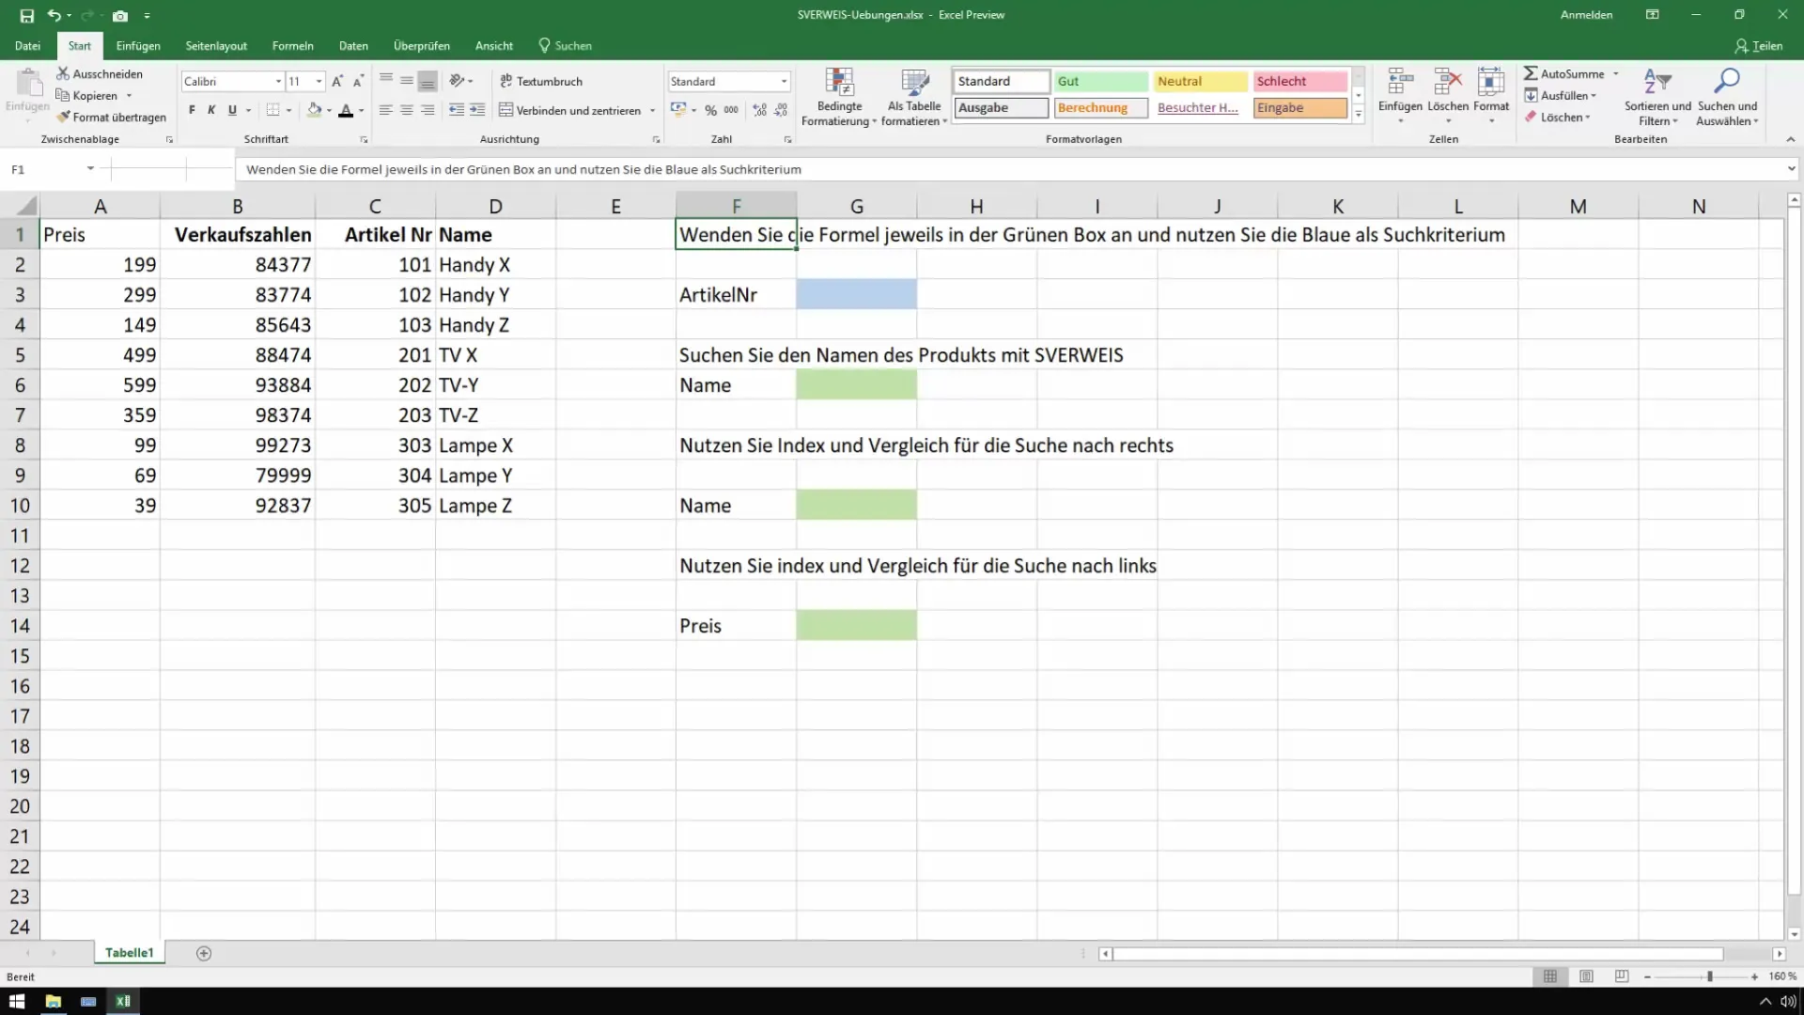
Task: Apply thousands separator 000 format
Action: pos(731,110)
